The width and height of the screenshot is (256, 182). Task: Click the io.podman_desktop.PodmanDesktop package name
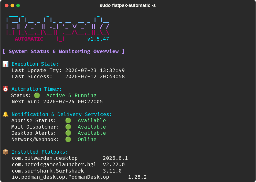[60, 177]
